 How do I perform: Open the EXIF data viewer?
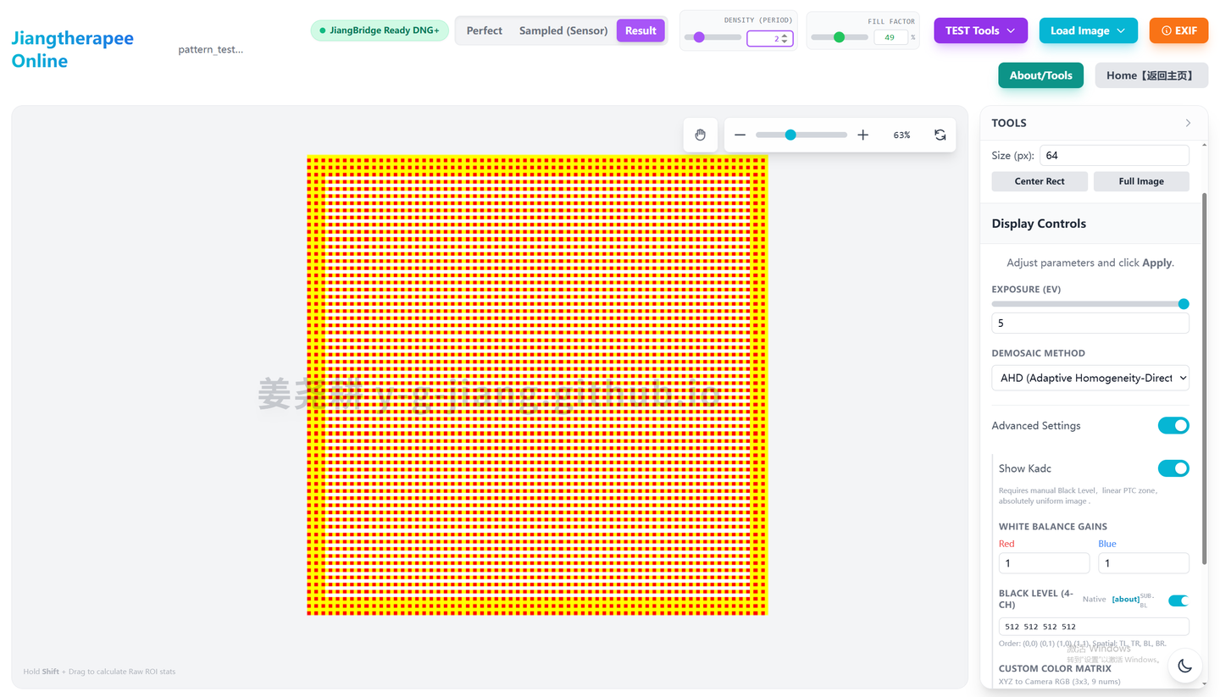[1178, 30]
